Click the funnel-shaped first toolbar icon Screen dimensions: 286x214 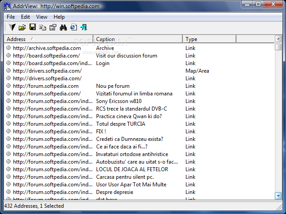(12, 27)
